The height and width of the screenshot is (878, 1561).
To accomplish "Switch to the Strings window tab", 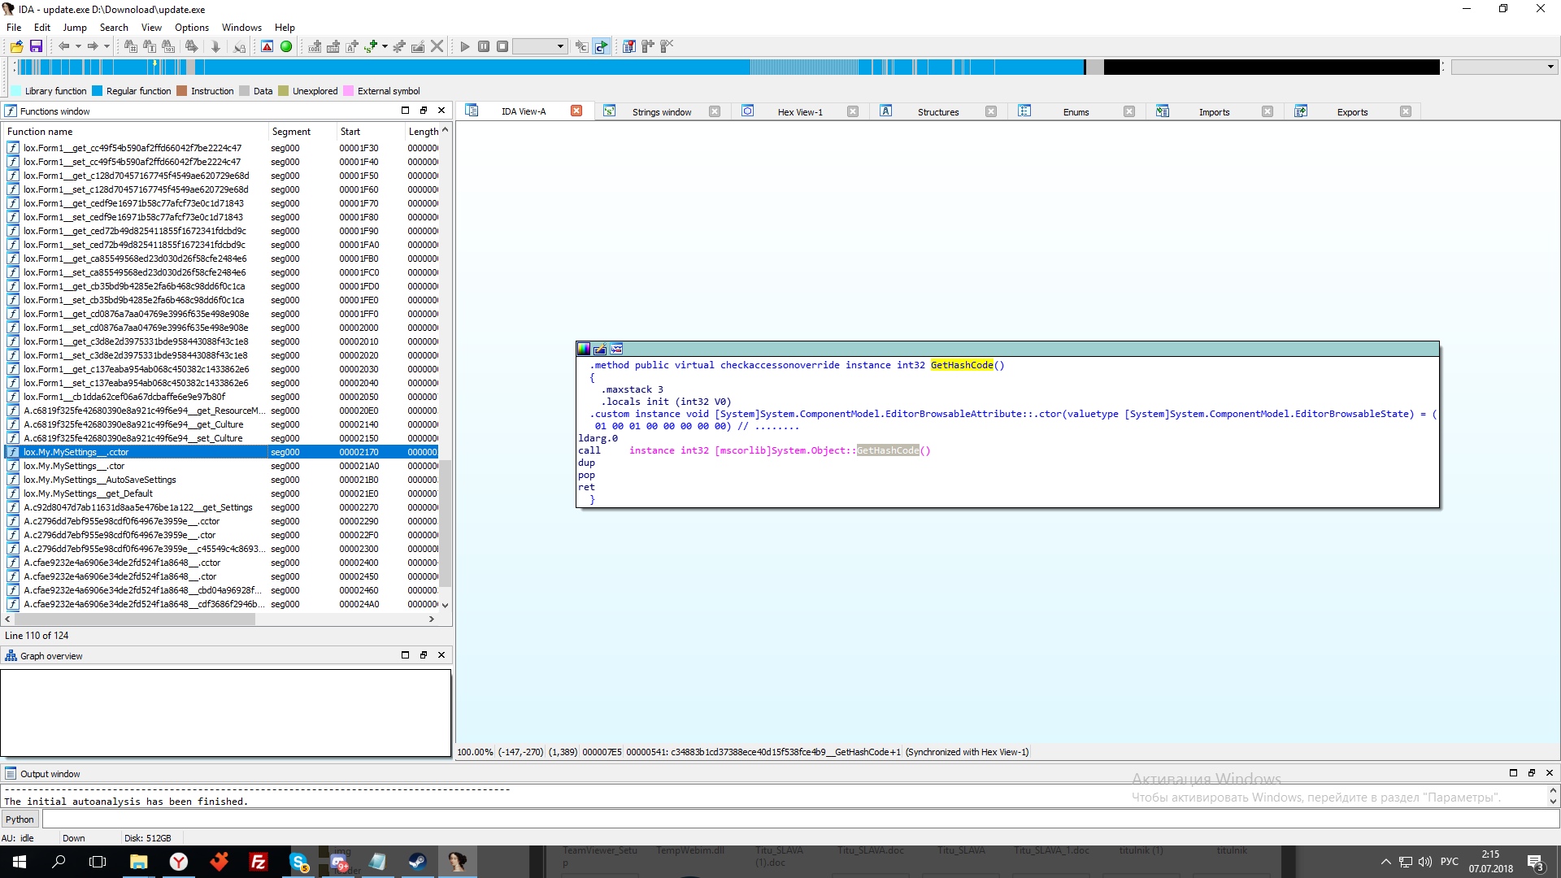I will (661, 112).
